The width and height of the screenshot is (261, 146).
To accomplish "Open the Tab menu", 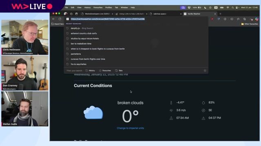I will pyautogui.click(x=116, y=8).
